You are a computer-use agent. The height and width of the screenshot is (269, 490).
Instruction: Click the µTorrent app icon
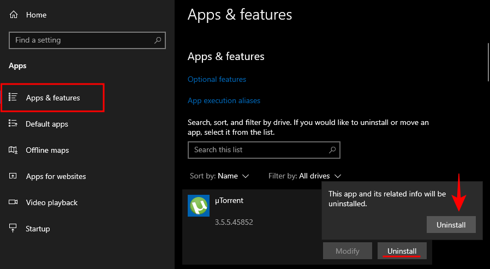tap(199, 206)
